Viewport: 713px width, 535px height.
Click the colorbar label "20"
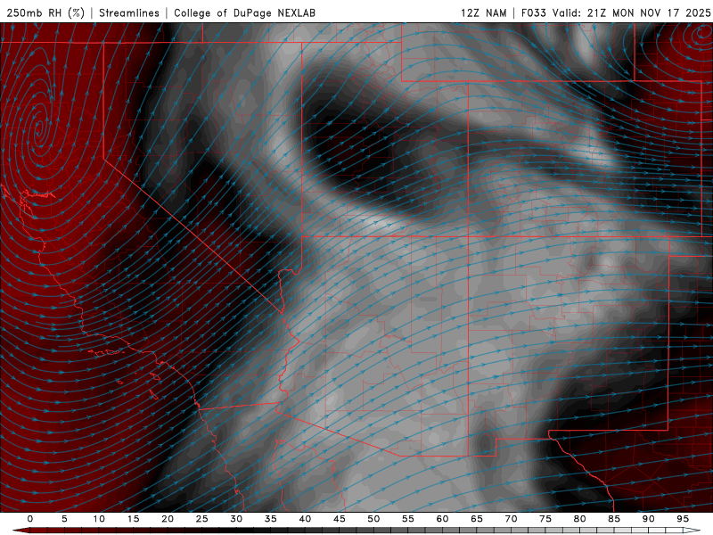tap(168, 519)
